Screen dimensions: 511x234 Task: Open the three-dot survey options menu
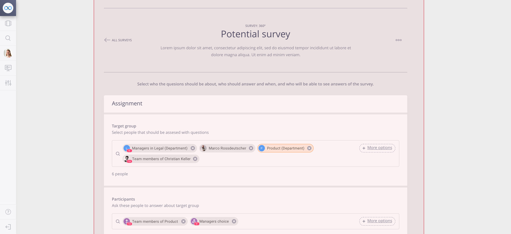tap(398, 40)
